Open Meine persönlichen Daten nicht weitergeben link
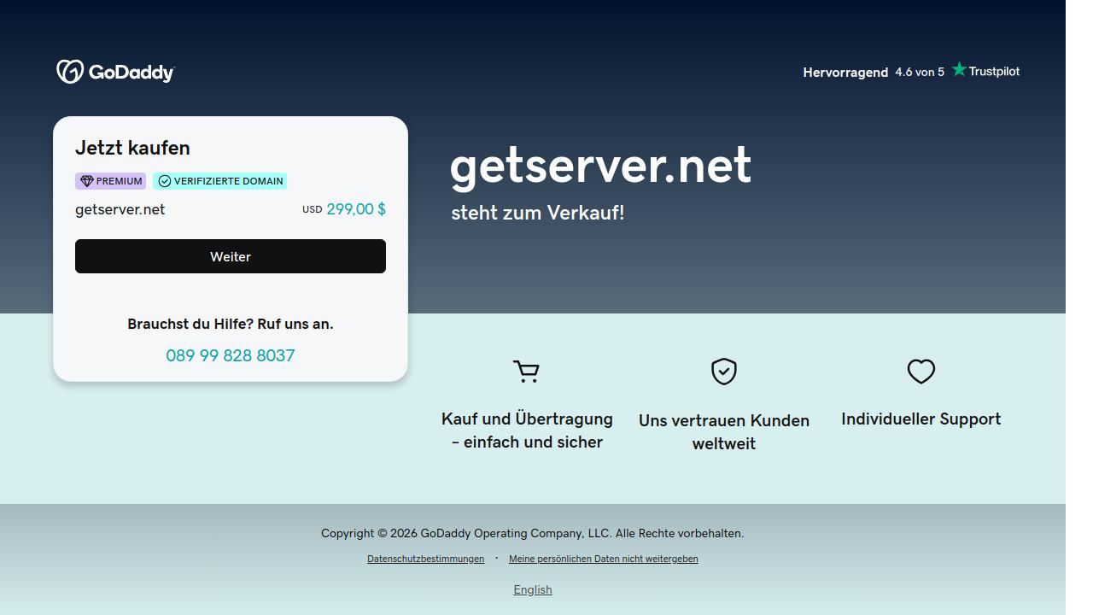 point(604,559)
